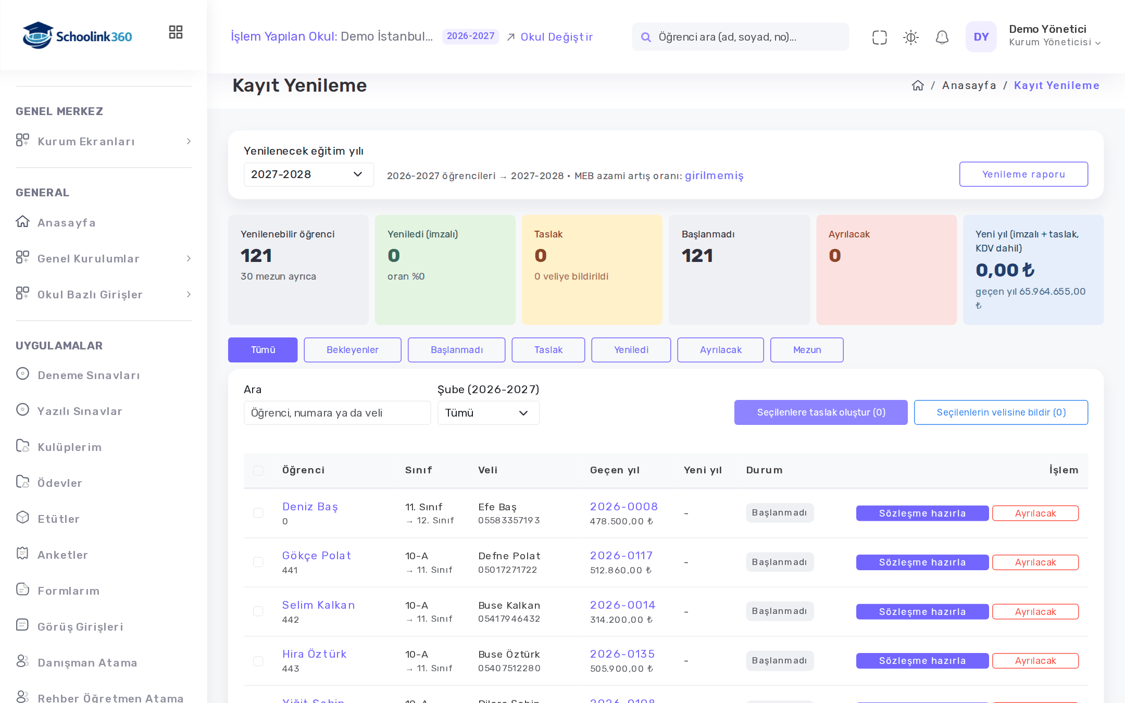This screenshot has width=1125, height=703.
Task: Select the Tümü filter tab
Action: coord(263,350)
